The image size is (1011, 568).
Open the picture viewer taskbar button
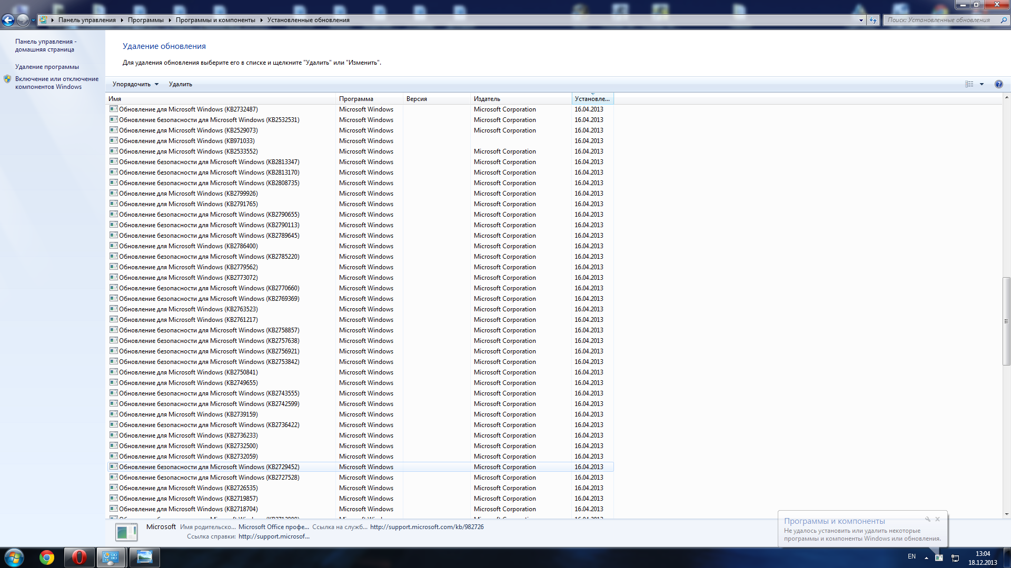pos(144,557)
